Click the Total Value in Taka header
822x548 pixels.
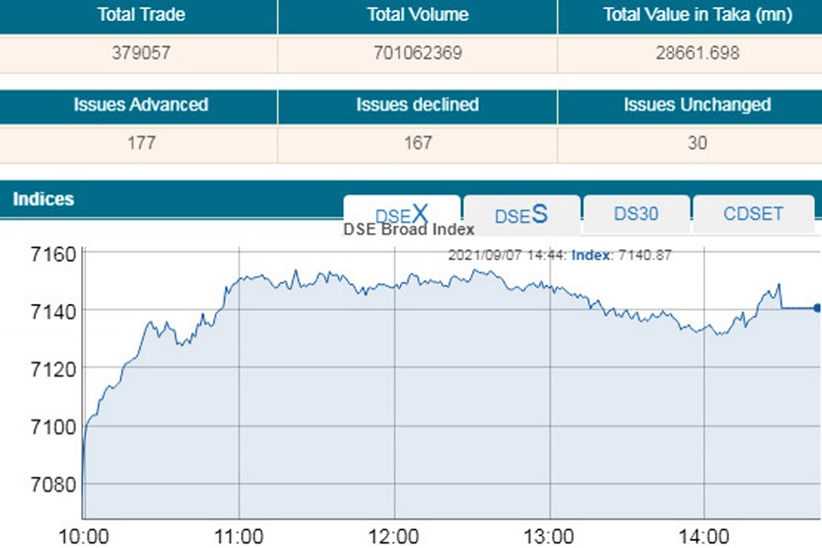click(x=698, y=15)
